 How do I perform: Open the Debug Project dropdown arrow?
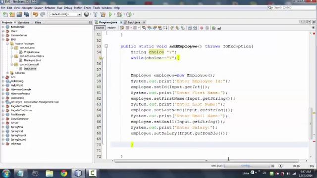pyautogui.click(x=124, y=14)
